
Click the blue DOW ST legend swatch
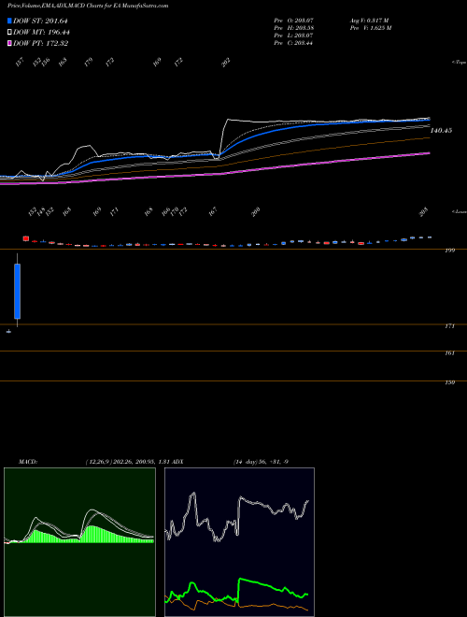10,21
